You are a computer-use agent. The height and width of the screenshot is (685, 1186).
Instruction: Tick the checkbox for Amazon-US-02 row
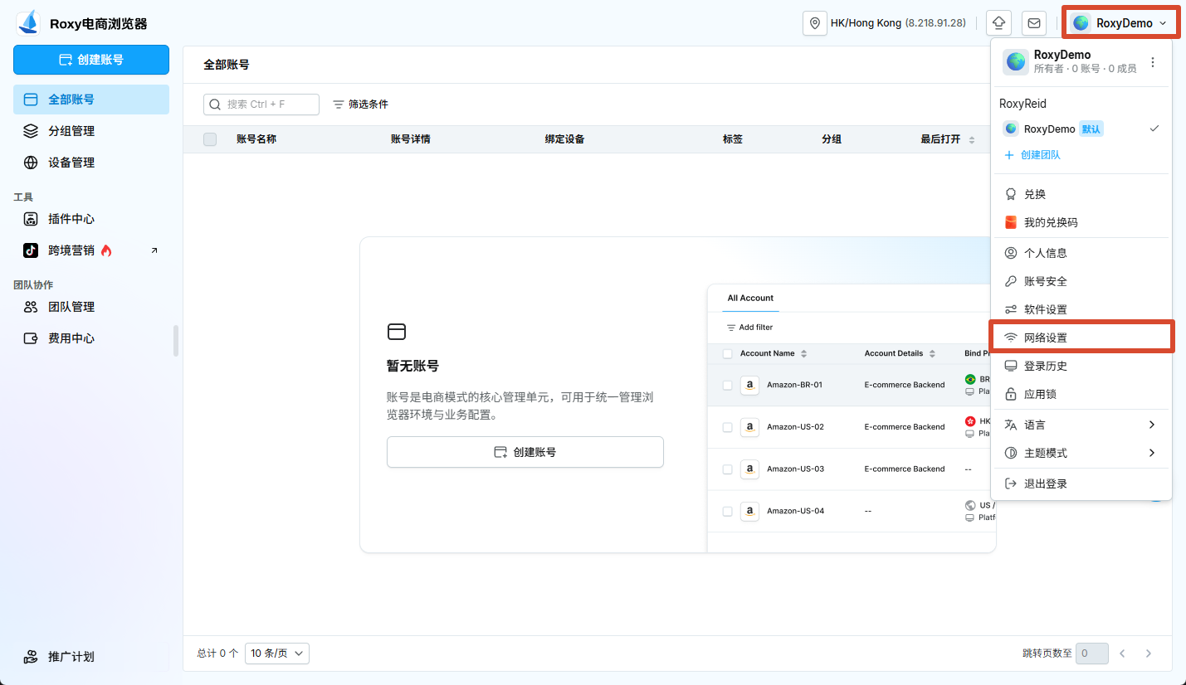[x=728, y=427]
